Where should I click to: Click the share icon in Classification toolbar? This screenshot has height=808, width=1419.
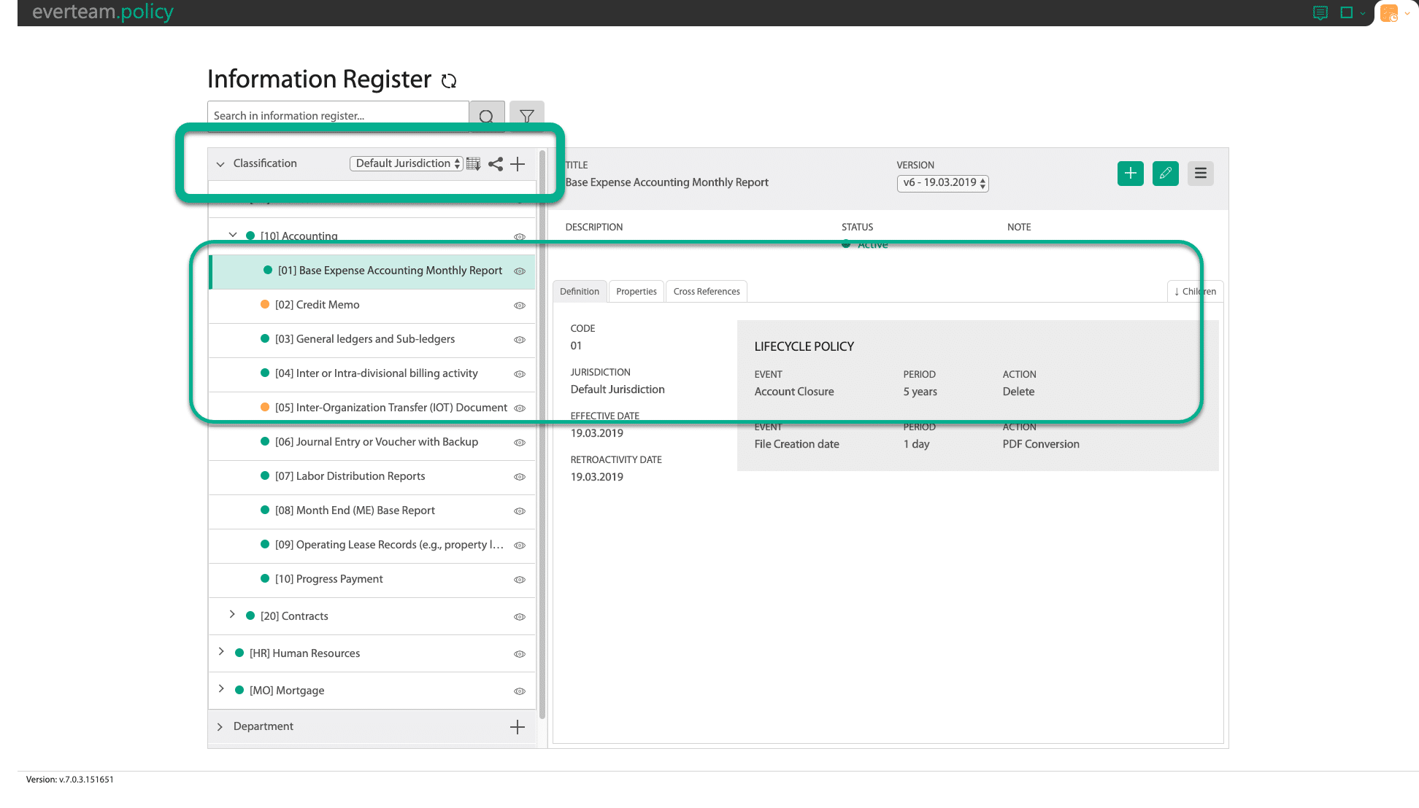tap(496, 163)
